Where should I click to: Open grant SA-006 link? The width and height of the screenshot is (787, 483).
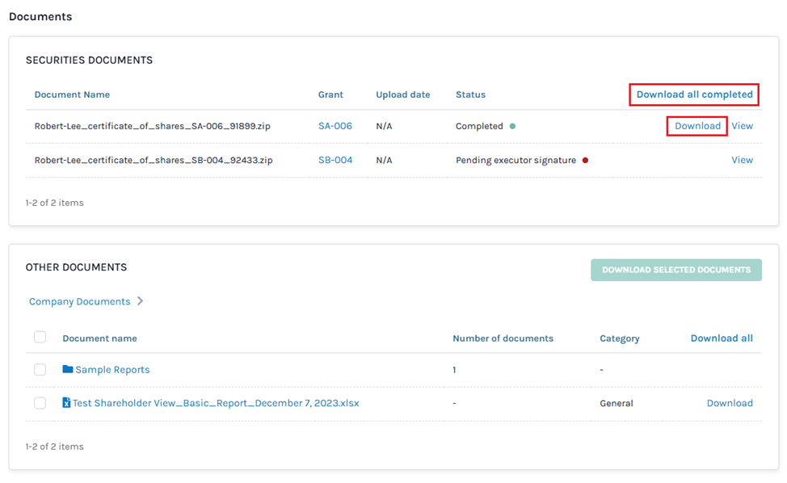335,126
